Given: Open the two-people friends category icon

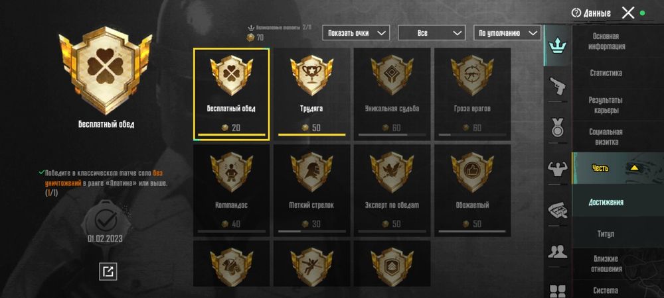Looking at the screenshot, I should 558,252.
